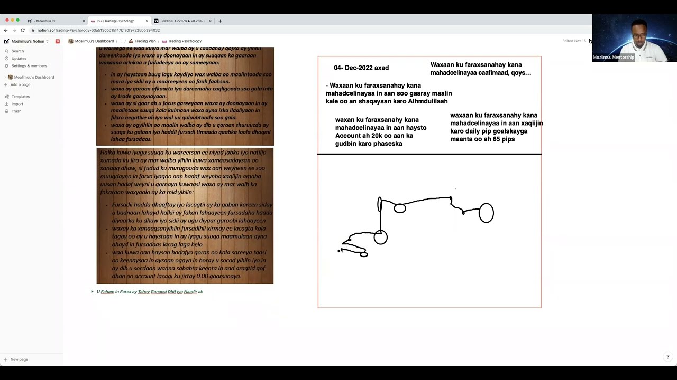This screenshot has width=677, height=380.
Task: Select Search in the sidebar
Action: [17, 51]
